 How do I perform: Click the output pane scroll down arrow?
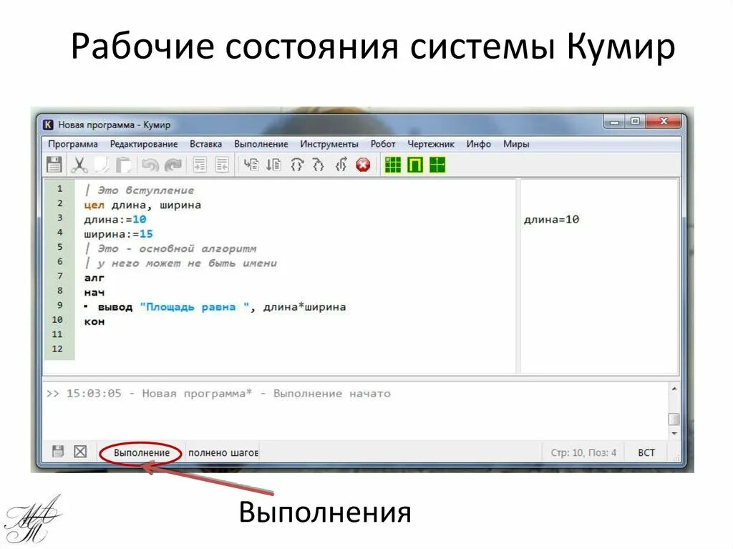[674, 434]
